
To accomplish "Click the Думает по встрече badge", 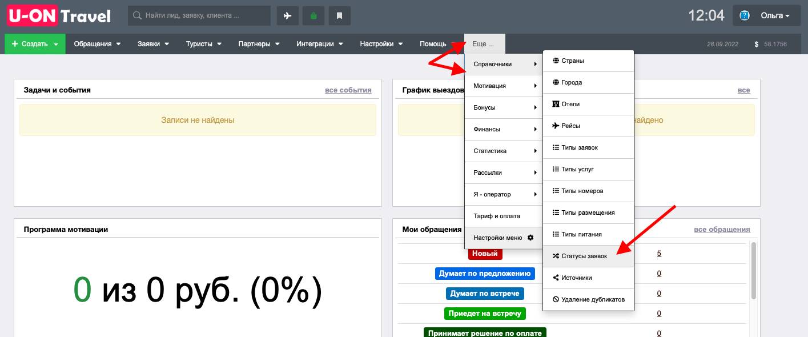I will (x=485, y=294).
